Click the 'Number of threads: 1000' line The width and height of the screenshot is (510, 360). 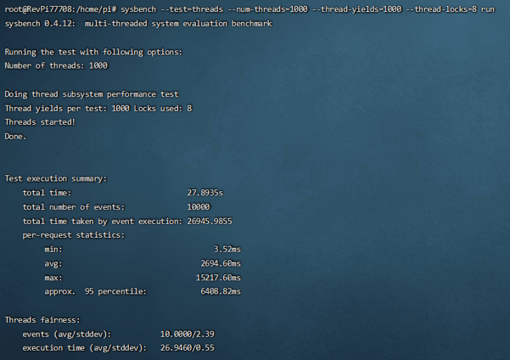pyautogui.click(x=56, y=66)
